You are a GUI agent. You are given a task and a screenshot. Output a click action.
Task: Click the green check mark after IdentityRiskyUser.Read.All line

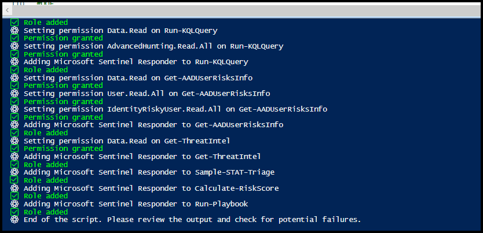coord(14,117)
